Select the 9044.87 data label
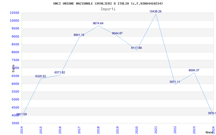The image size is (216, 135). pyautogui.click(x=117, y=33)
